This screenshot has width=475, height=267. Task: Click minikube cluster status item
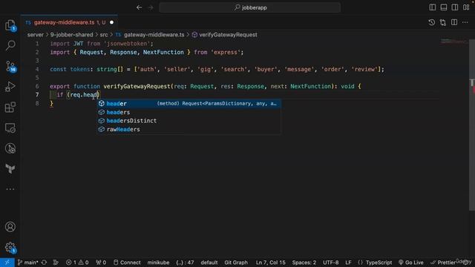tap(158, 263)
